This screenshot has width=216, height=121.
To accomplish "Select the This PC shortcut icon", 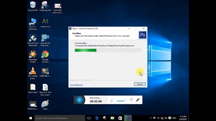I will (33, 24).
